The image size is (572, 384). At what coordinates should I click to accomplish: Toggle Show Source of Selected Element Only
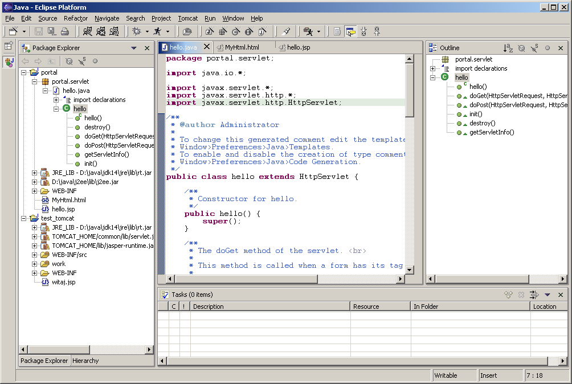point(337,31)
